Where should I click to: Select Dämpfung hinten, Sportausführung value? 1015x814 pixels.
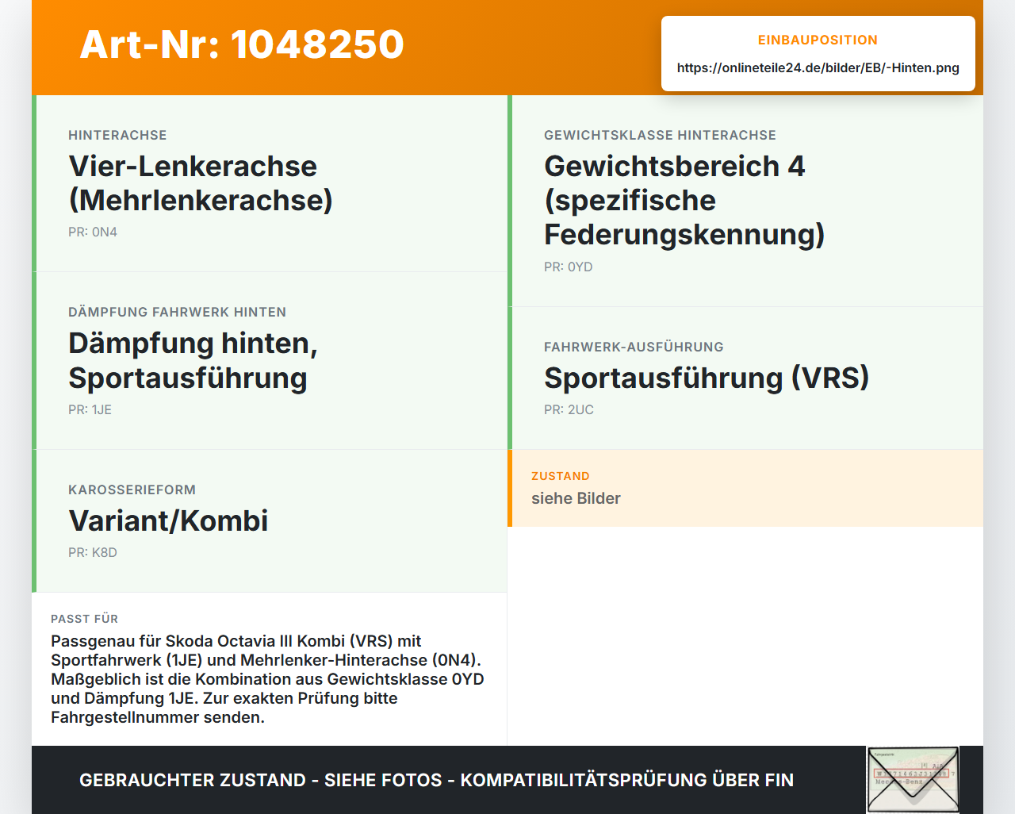coord(193,360)
